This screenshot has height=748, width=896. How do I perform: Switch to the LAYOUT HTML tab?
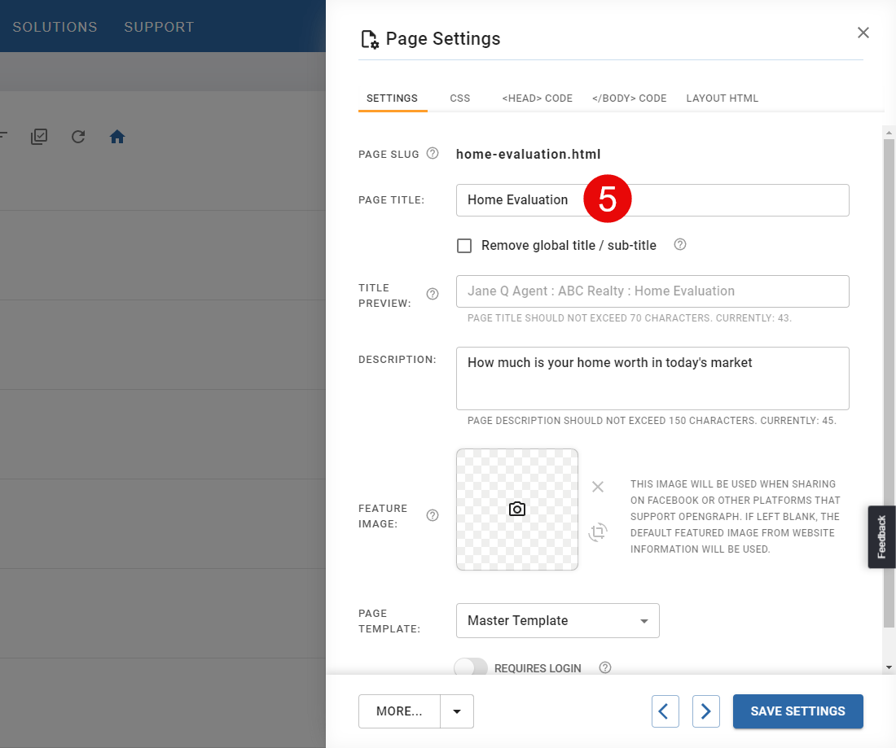(x=722, y=98)
